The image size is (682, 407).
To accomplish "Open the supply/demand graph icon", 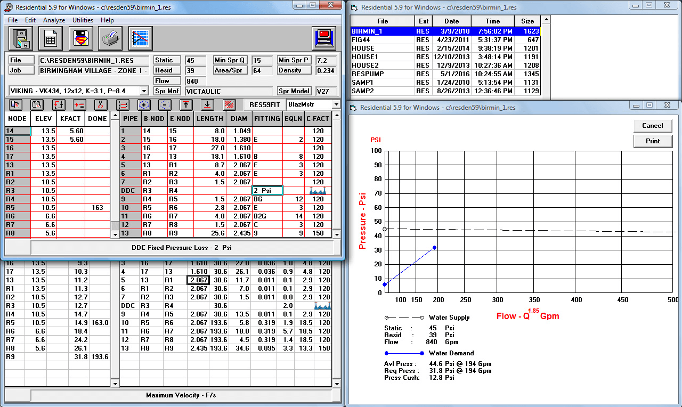I will point(141,38).
